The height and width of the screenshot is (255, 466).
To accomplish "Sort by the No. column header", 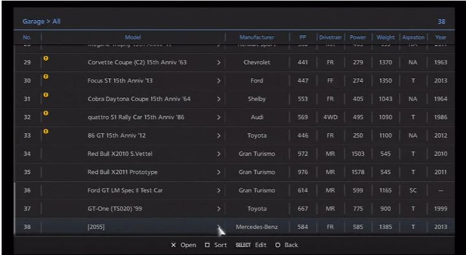I will coord(27,37).
